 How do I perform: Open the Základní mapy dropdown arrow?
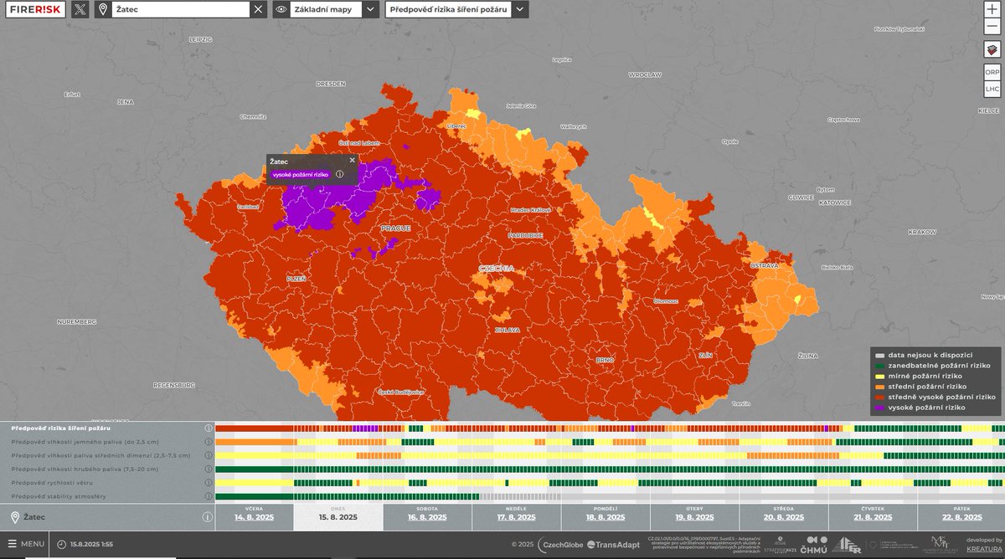coord(370,9)
